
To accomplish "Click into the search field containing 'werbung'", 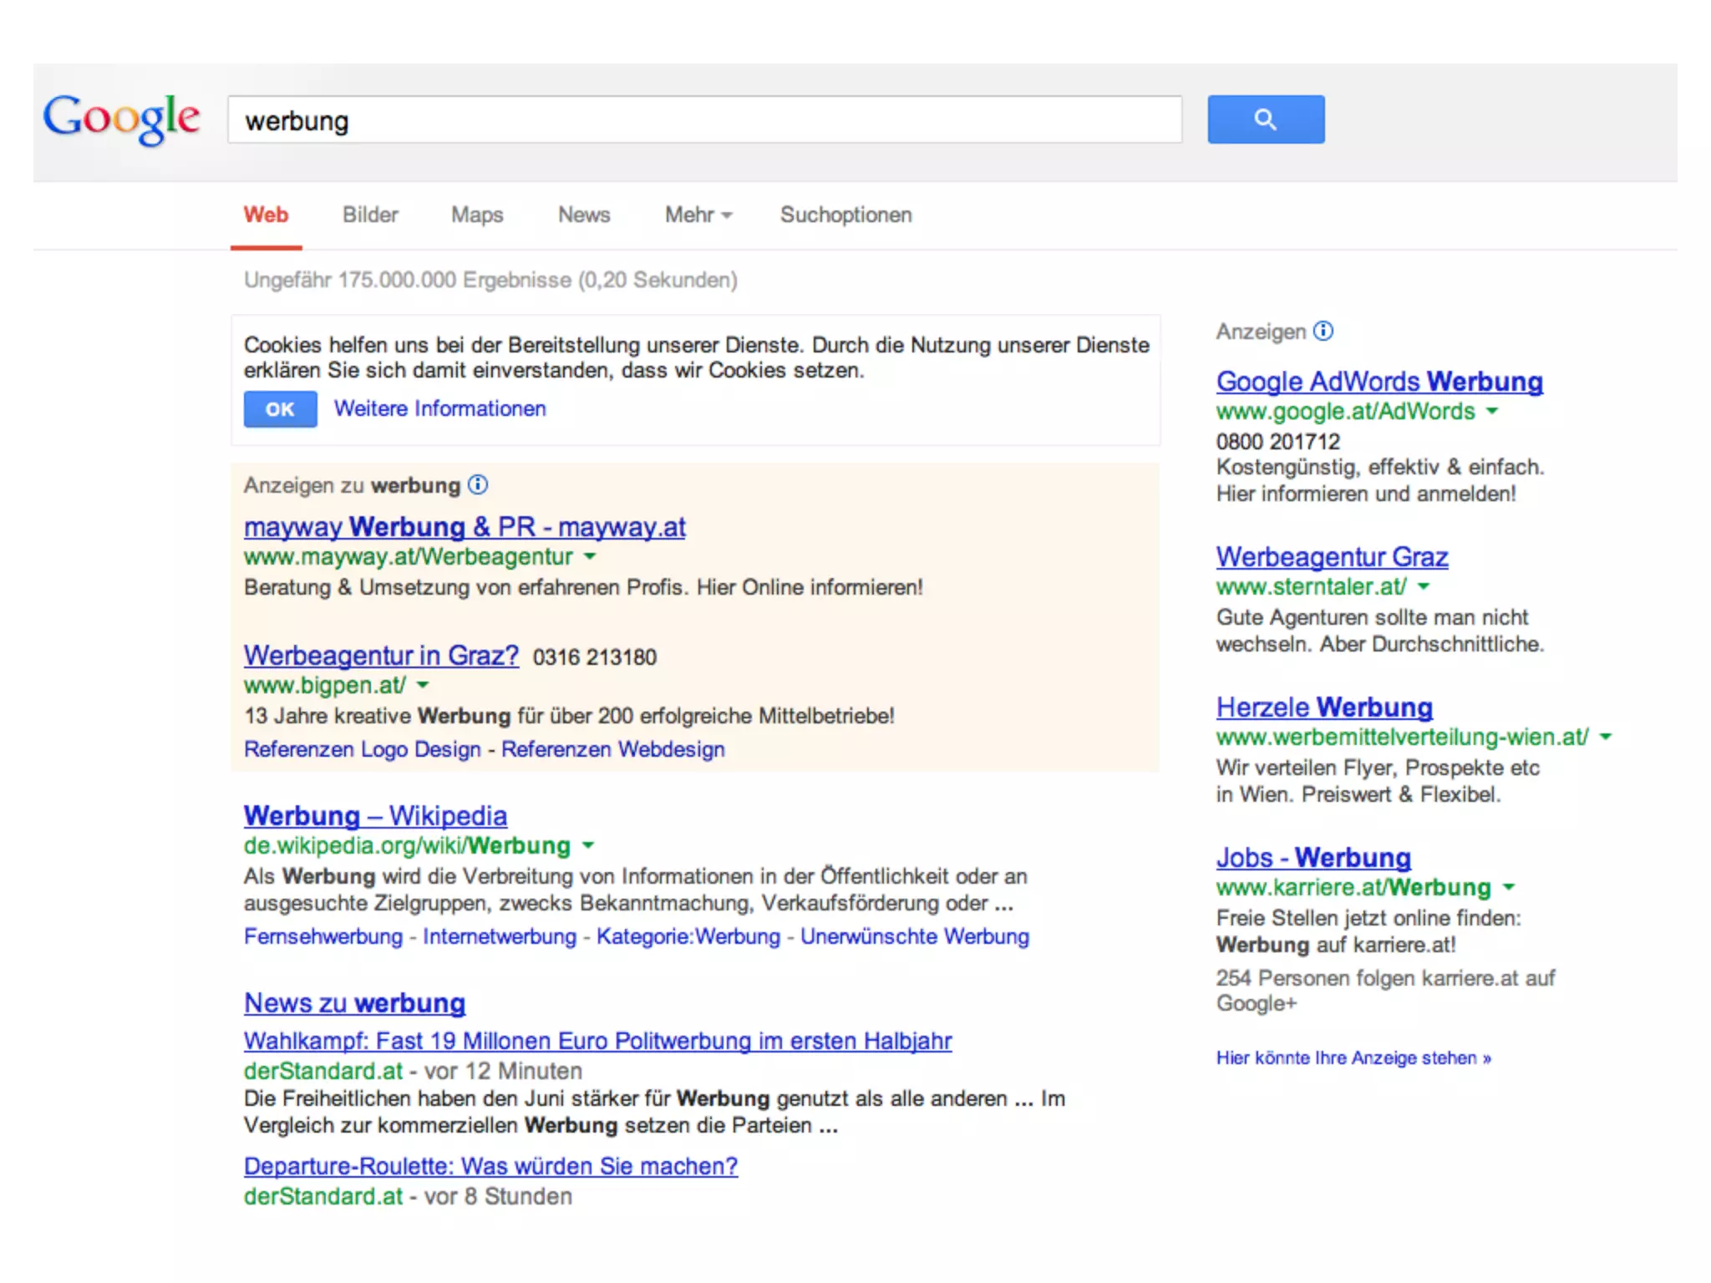I will click(x=704, y=120).
